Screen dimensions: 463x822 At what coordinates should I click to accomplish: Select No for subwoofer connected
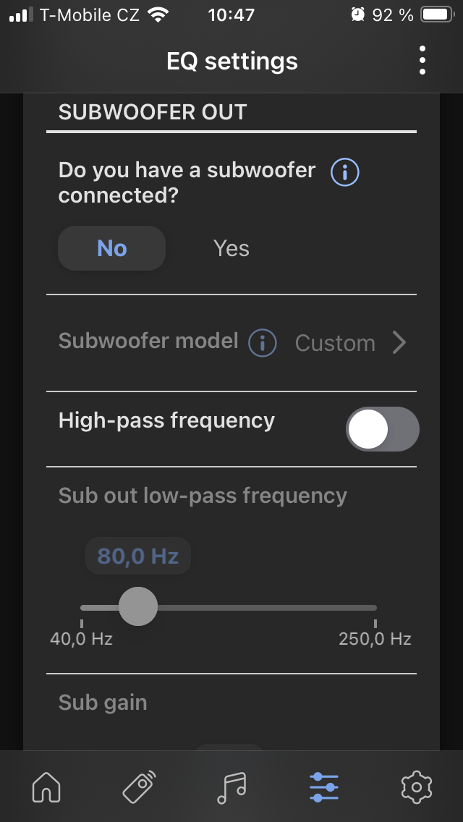(x=111, y=248)
